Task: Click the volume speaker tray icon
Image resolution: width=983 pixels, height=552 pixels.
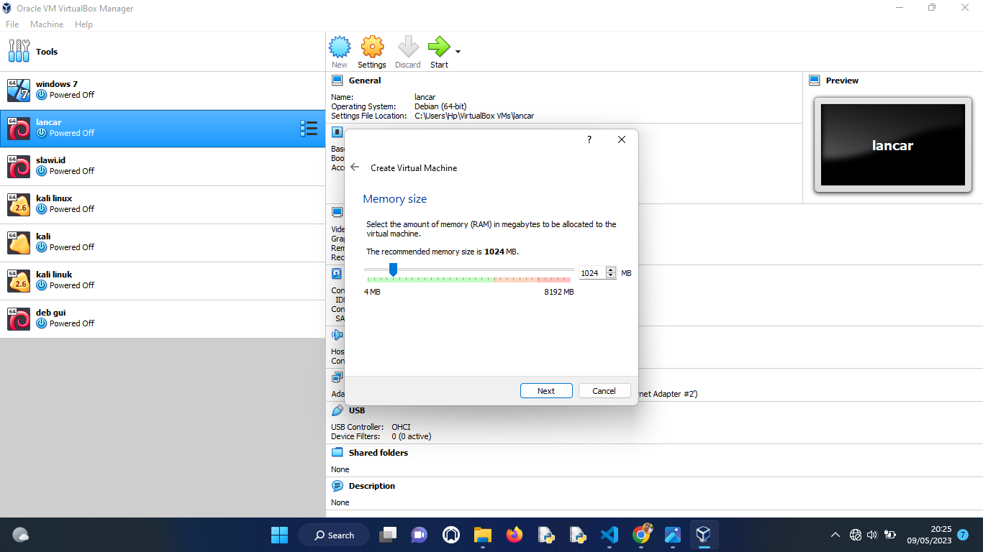Action: (872, 535)
